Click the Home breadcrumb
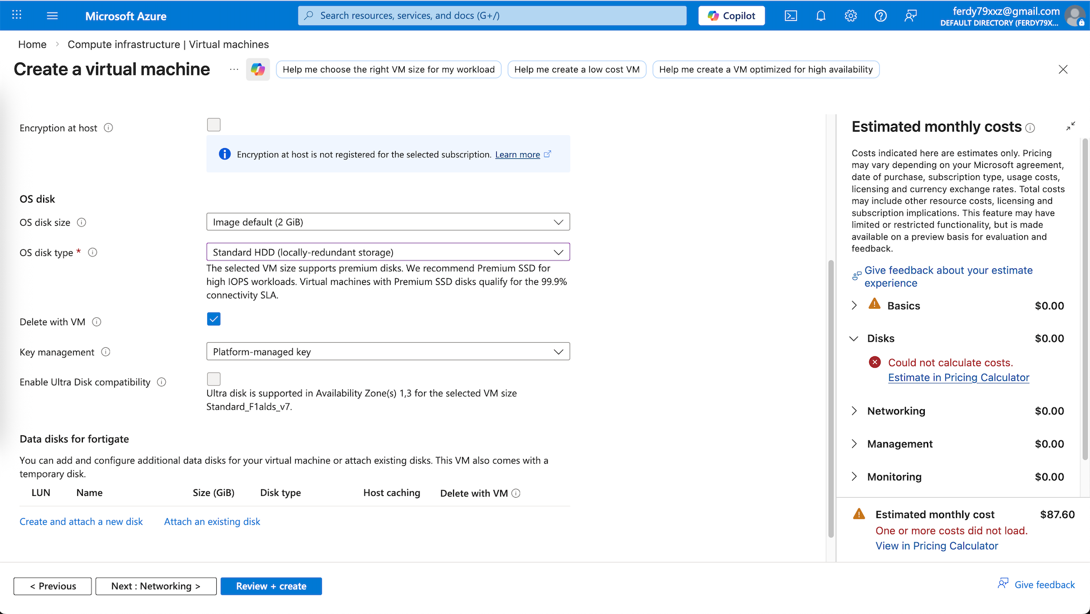 pyautogui.click(x=32, y=44)
